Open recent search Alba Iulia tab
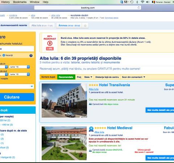 pos(42,25)
